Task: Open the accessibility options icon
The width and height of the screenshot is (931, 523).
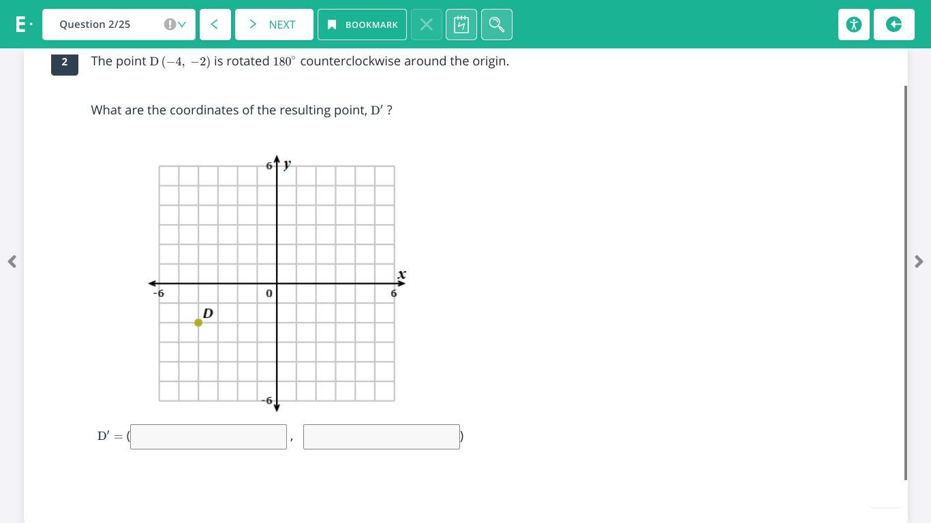Action: [853, 25]
